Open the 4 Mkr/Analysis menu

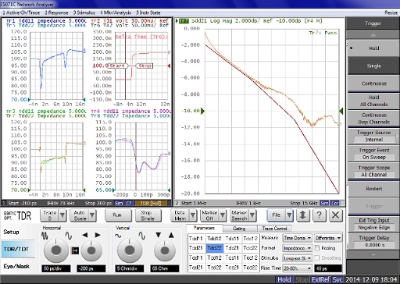coord(116,12)
